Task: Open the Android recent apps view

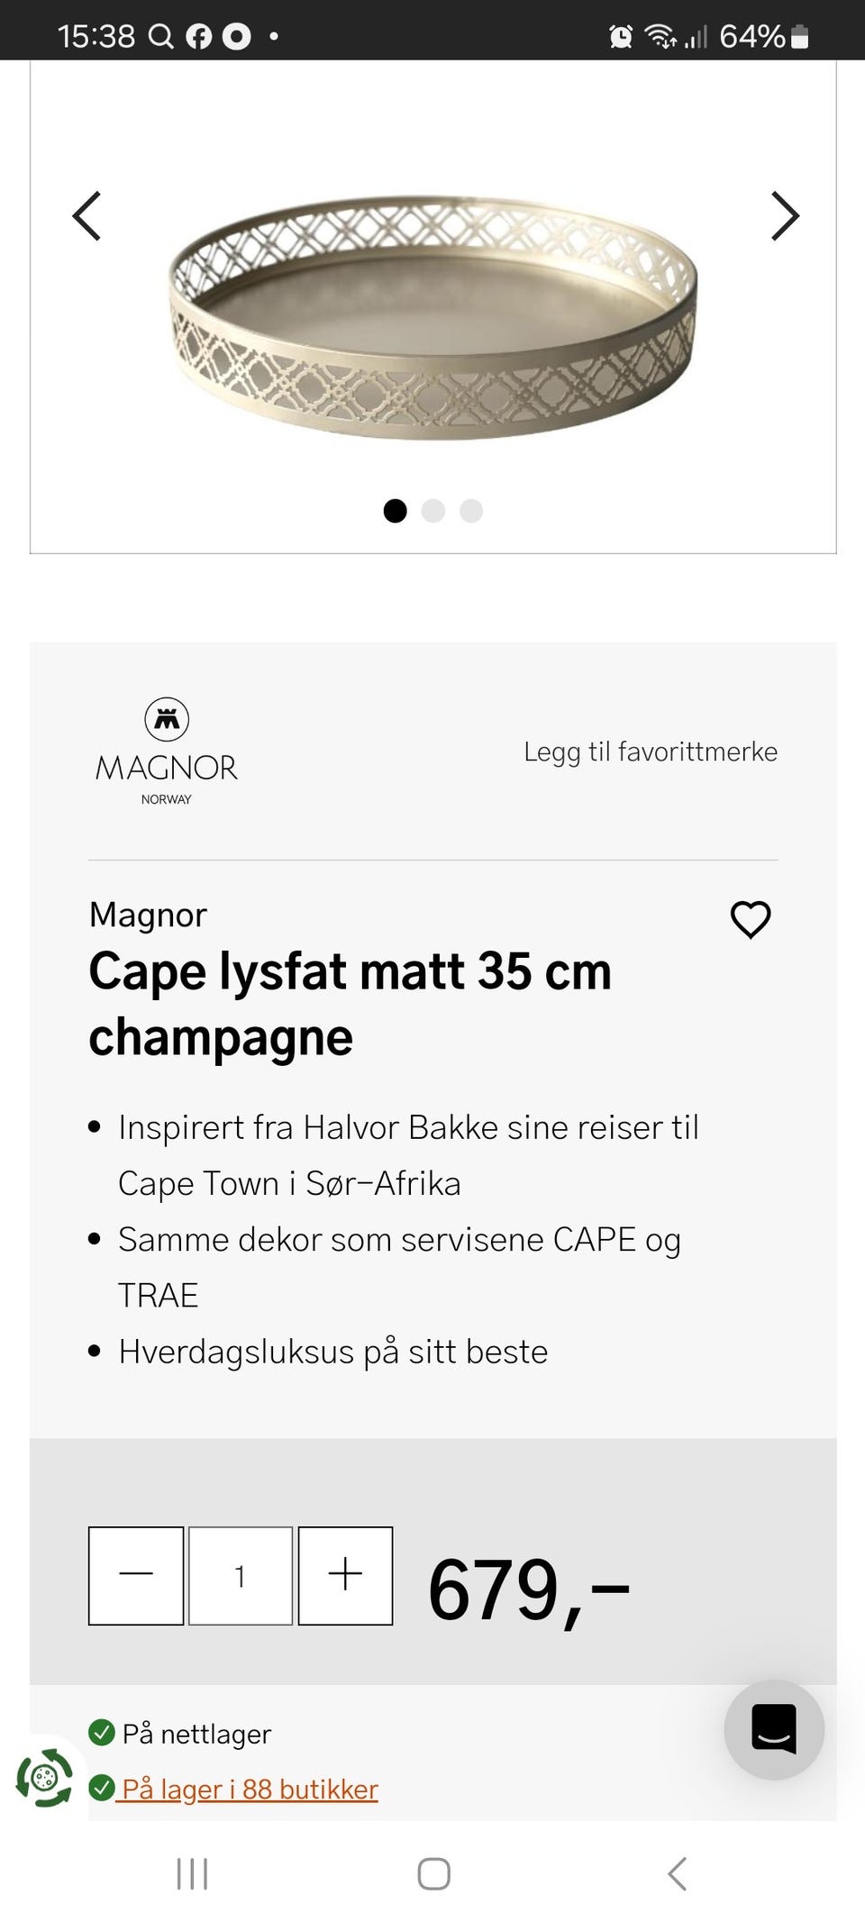Action: [x=192, y=1873]
